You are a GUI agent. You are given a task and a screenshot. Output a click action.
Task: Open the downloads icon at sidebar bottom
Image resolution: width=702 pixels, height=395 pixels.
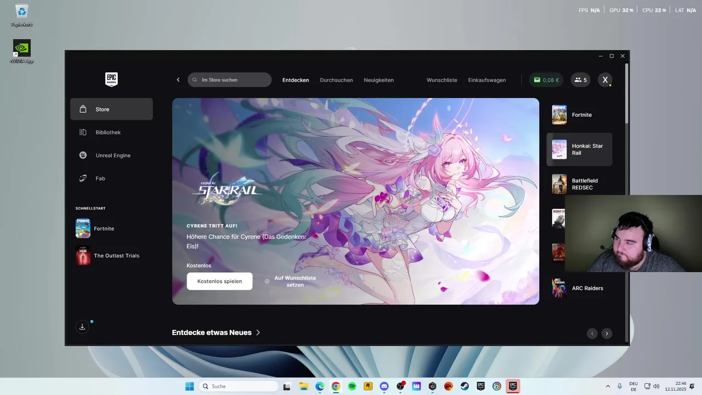[82, 327]
